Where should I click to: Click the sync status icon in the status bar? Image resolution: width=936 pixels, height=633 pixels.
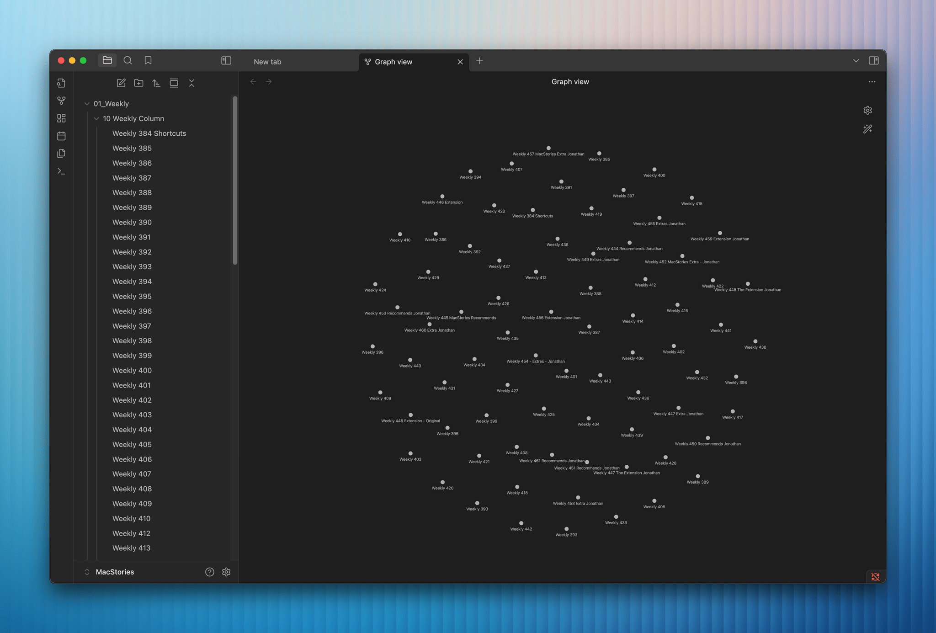tap(875, 577)
